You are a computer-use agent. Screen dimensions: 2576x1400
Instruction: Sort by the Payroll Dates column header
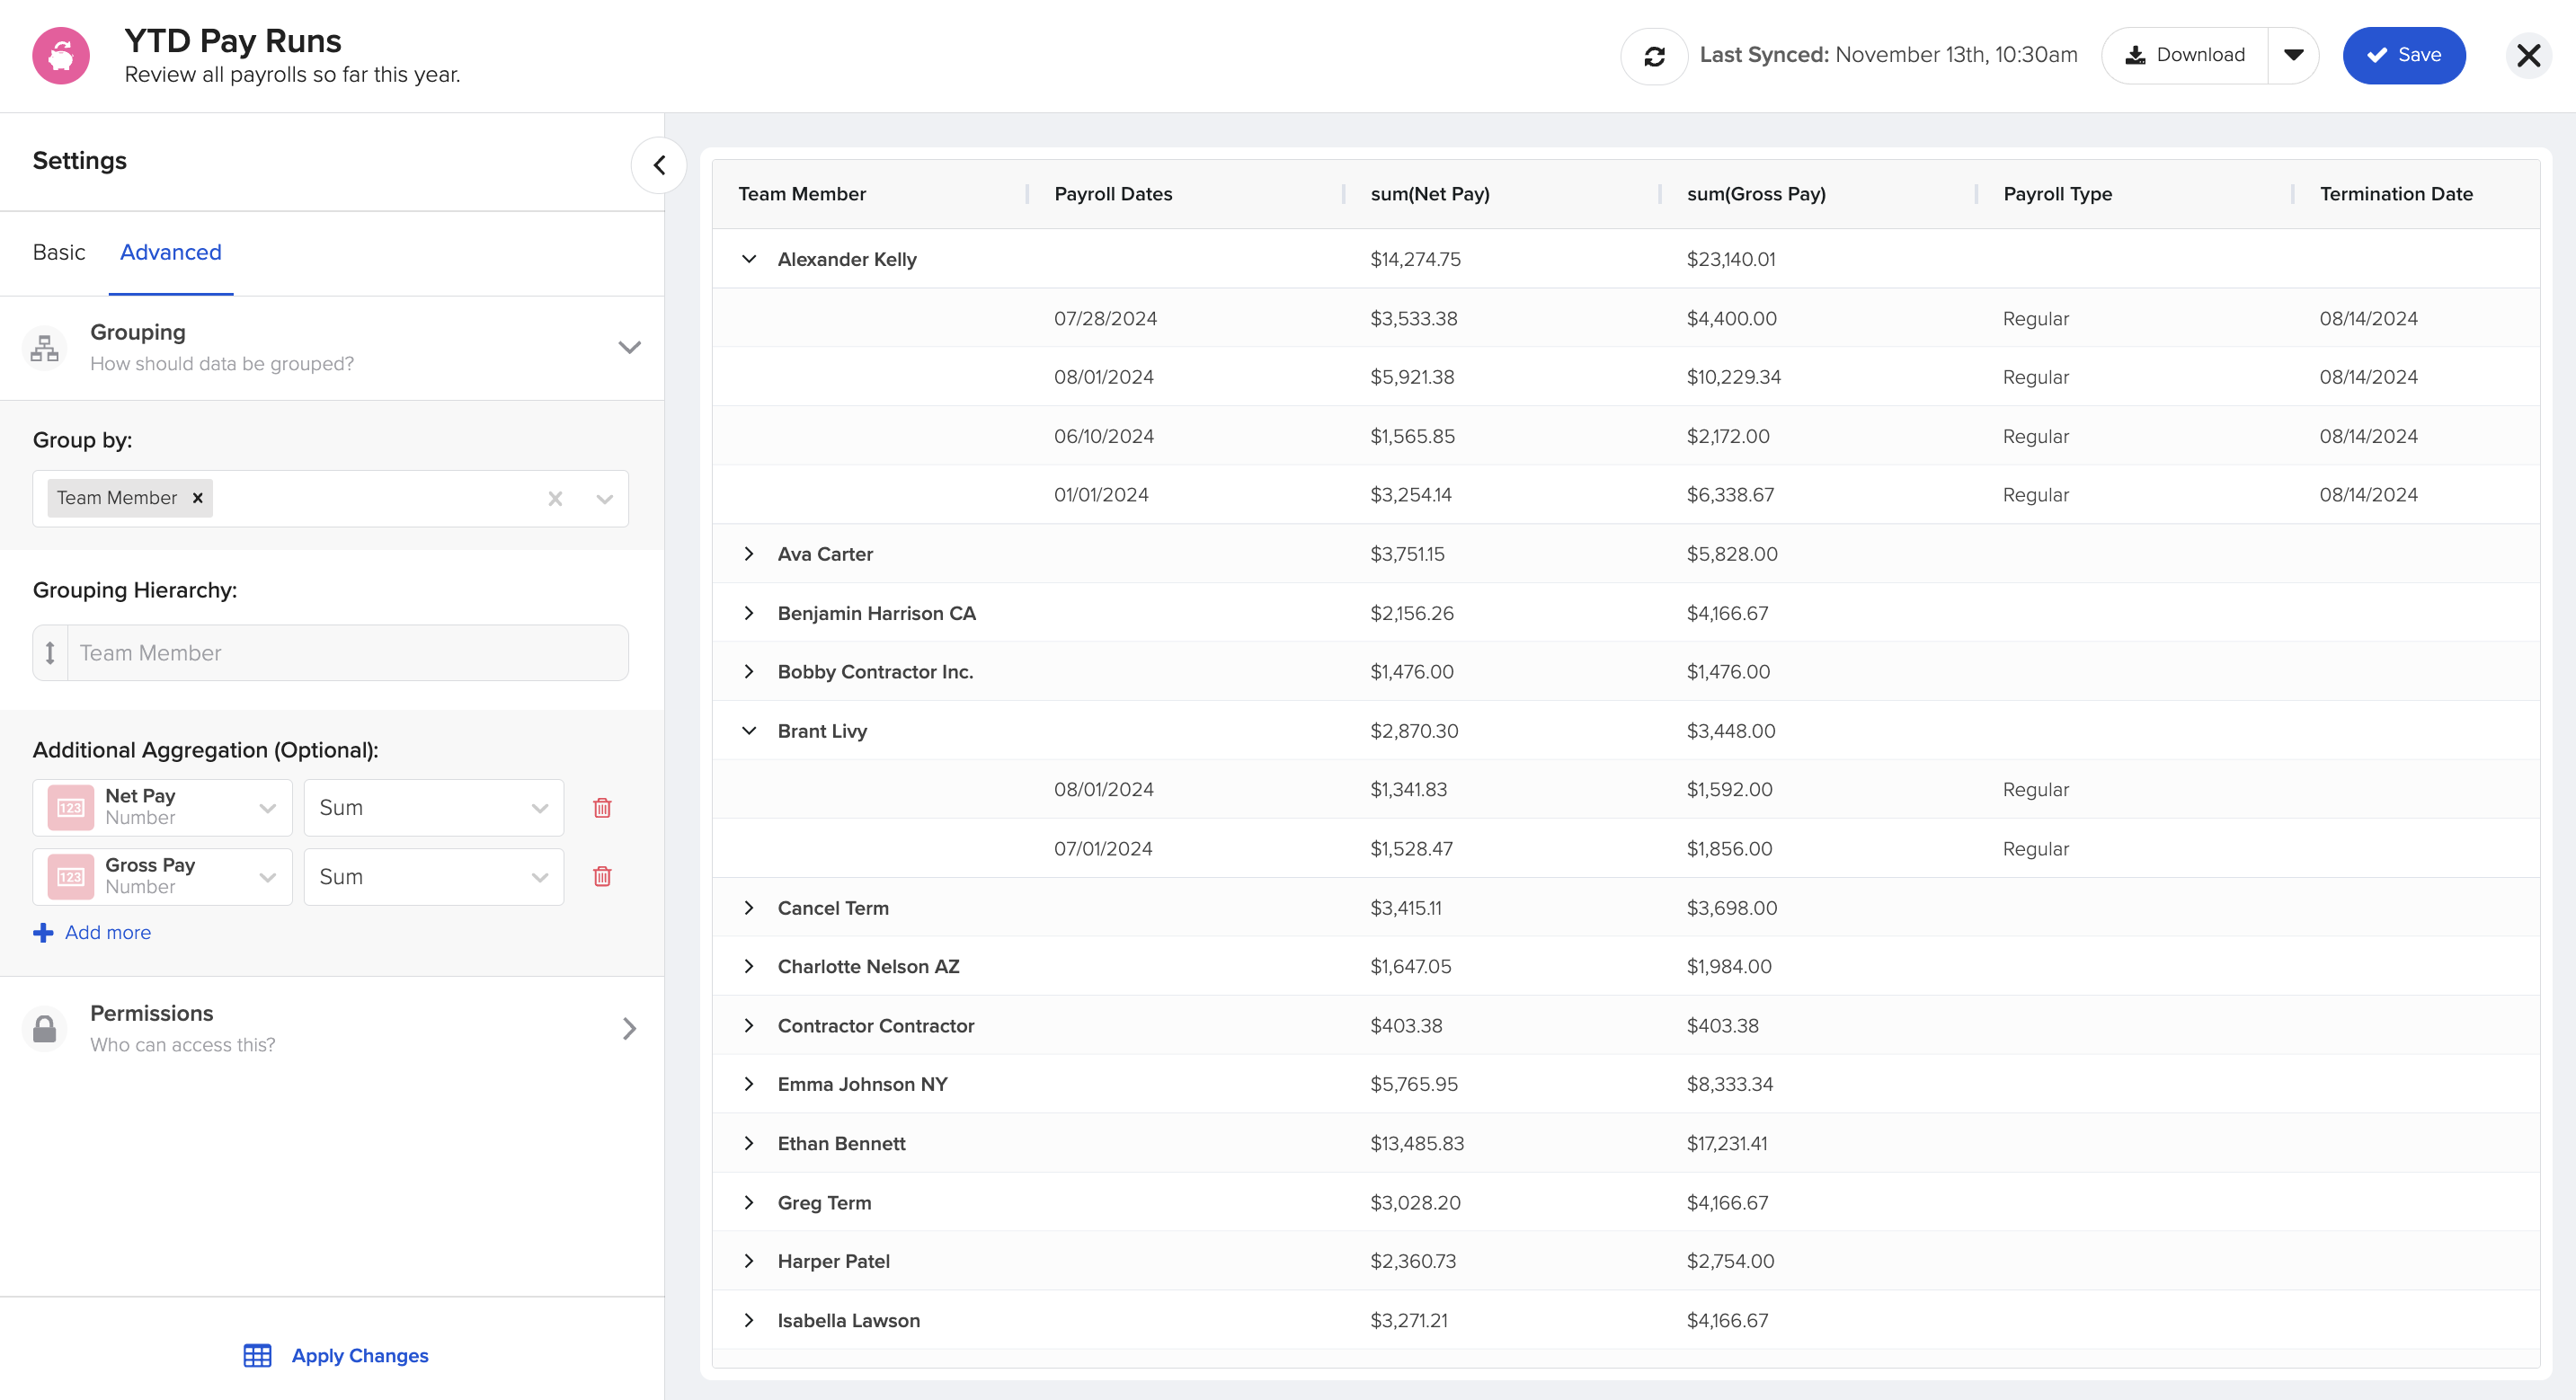click(1113, 194)
